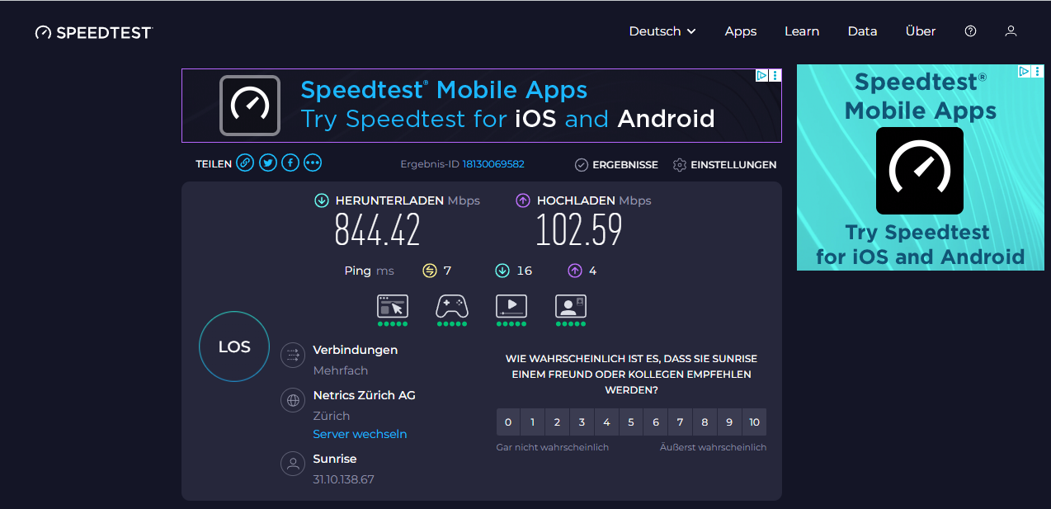Open the help question mark icon
This screenshot has width=1051, height=509.
tap(970, 31)
